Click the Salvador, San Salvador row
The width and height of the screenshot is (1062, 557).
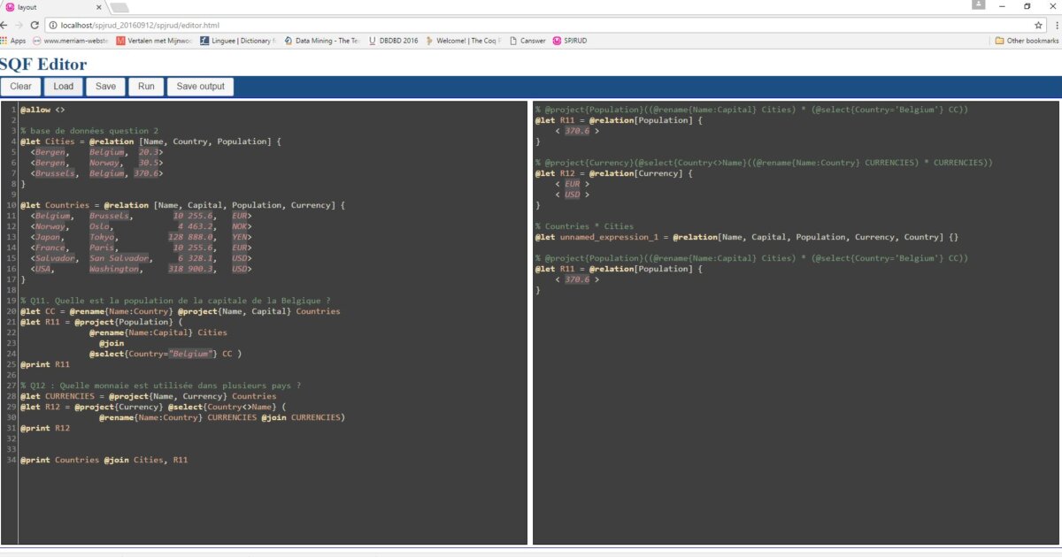point(141,258)
